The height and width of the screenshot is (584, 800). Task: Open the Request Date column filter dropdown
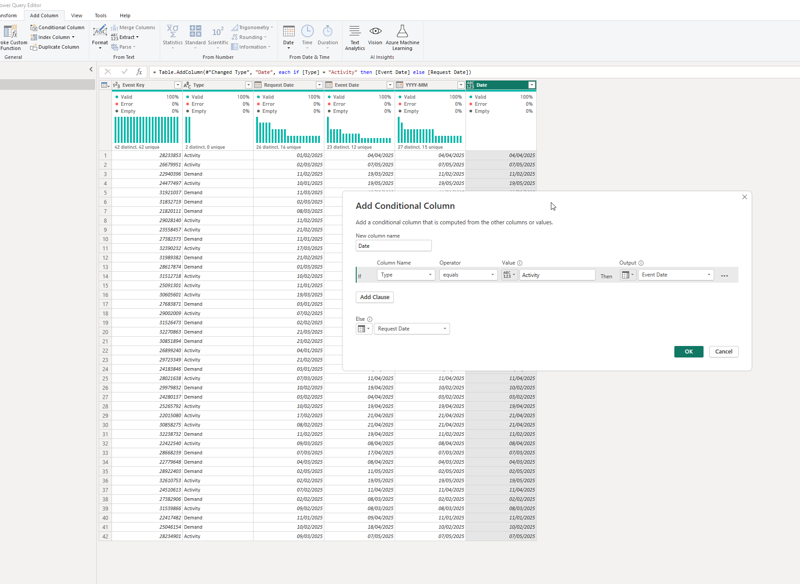click(x=319, y=85)
